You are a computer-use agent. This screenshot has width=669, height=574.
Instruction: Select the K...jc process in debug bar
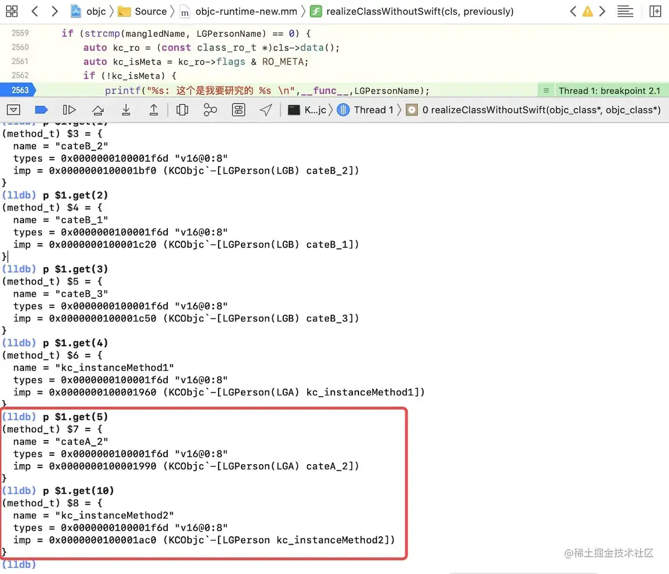[307, 110]
